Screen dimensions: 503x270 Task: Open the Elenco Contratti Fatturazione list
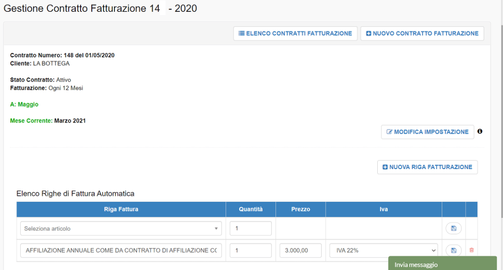click(x=295, y=33)
